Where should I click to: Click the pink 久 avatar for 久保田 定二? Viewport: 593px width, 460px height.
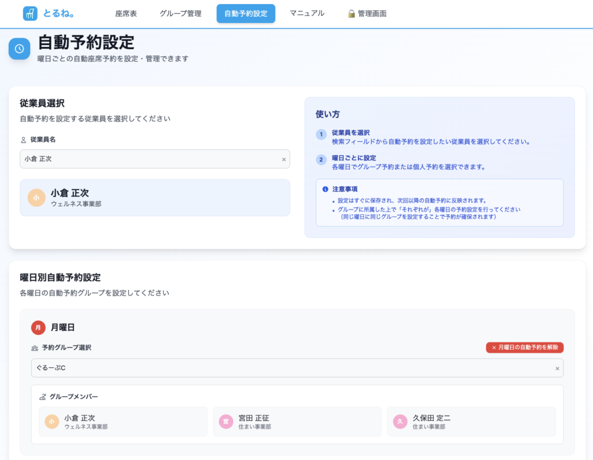[x=400, y=422]
